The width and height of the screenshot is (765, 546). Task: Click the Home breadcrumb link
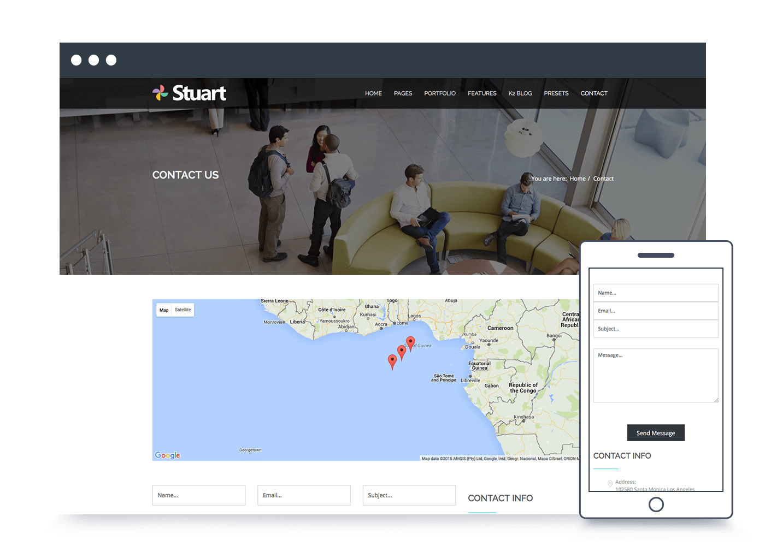(577, 179)
